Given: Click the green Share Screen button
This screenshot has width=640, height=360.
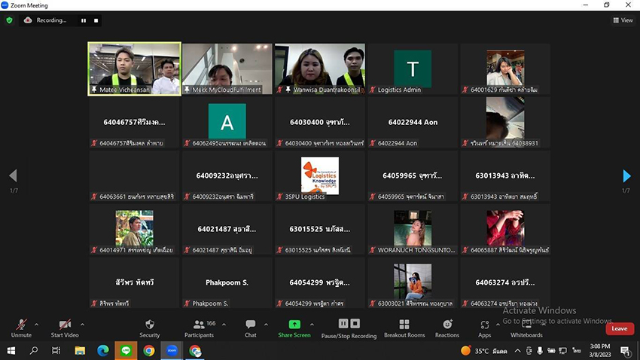Looking at the screenshot, I should point(294,328).
